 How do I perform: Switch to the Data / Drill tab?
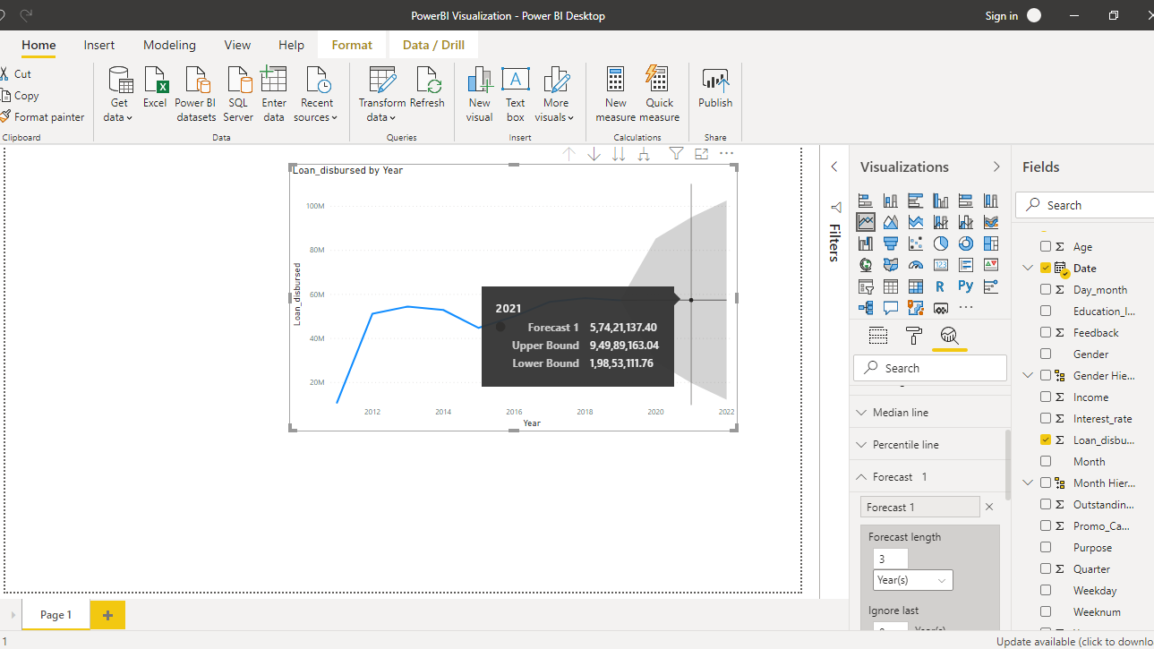[433, 45]
